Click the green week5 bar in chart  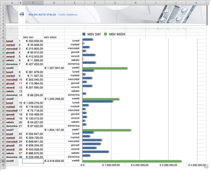click(x=105, y=68)
